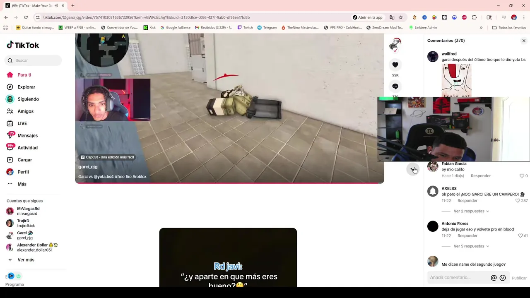Screen dimensions: 530x298
Task: Reply to AXELBS's comment
Action: (x=467, y=201)
